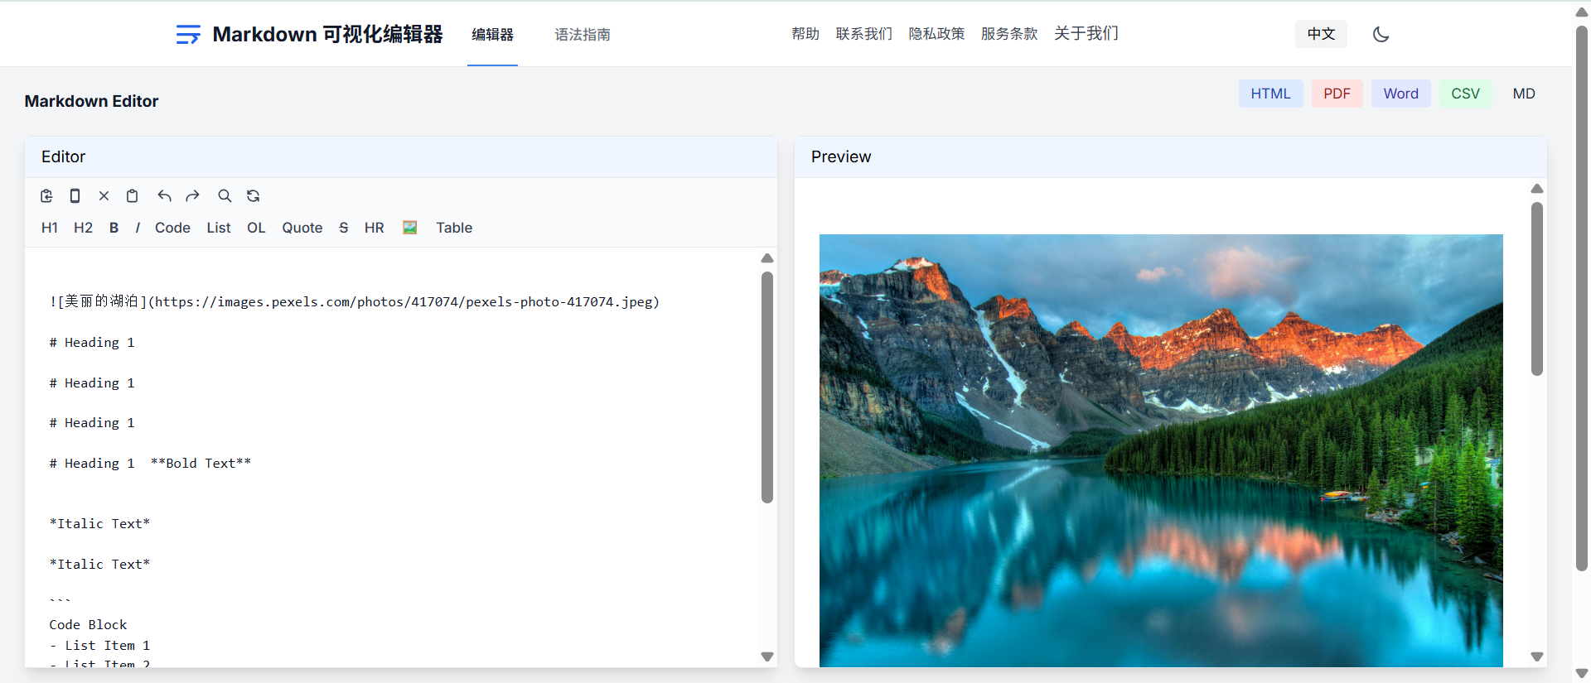Open the 帮助 link
This screenshot has width=1591, height=683.
coord(805,33)
